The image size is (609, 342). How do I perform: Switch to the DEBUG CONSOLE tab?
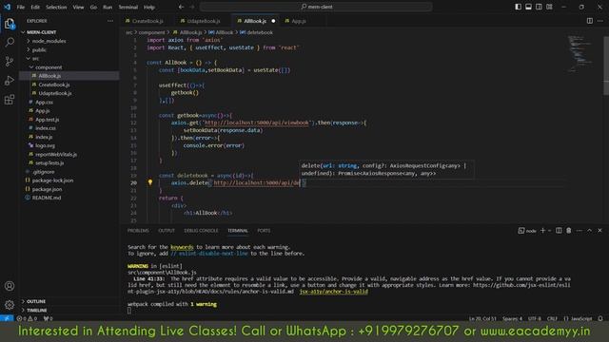[201, 230]
